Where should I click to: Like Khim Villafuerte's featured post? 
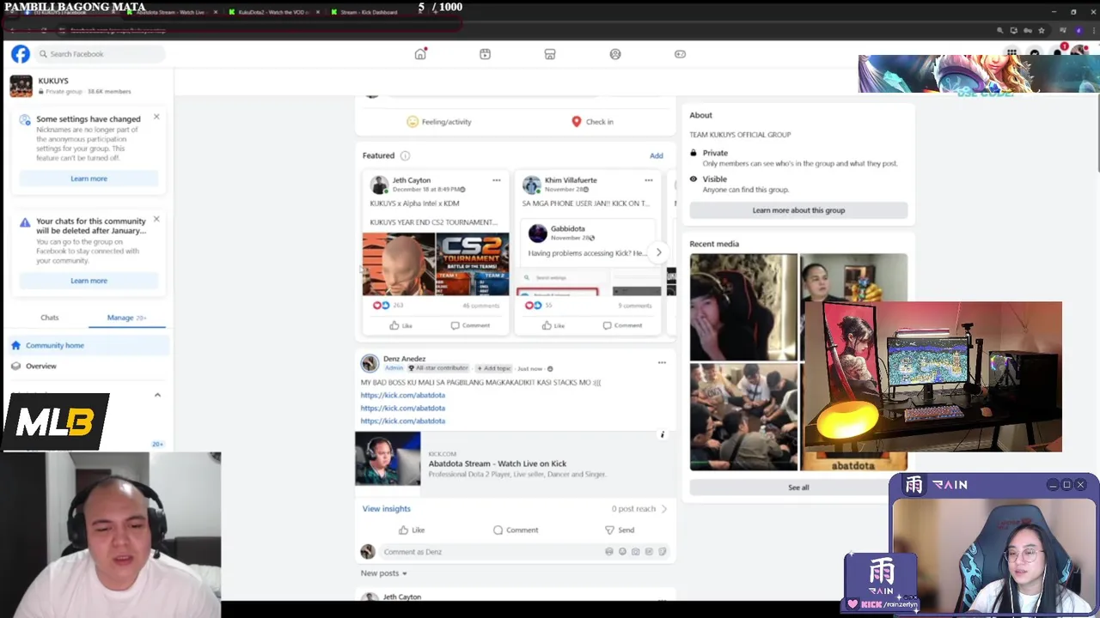[x=553, y=325]
